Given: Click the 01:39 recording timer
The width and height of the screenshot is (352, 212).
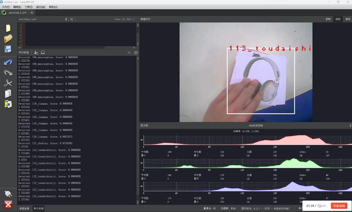Looking at the screenshot, I should click(x=310, y=206).
